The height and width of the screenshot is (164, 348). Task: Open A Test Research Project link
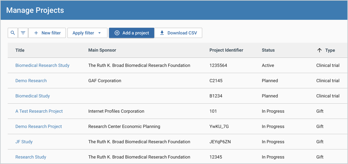[x=39, y=111]
